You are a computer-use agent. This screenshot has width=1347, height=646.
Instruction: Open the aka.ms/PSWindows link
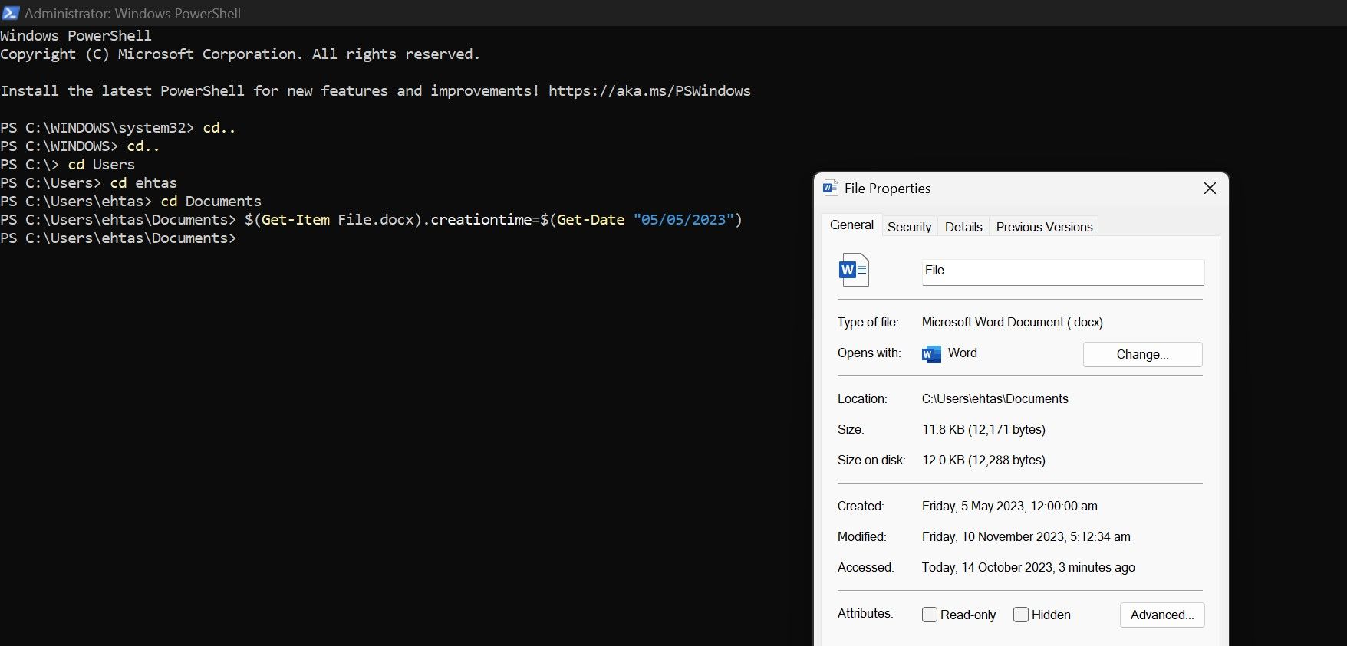coord(649,91)
